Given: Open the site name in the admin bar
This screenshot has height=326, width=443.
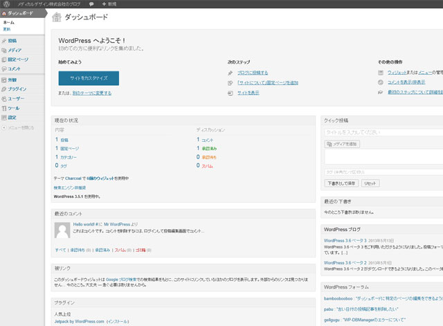Looking at the screenshot, I should (x=49, y=4).
